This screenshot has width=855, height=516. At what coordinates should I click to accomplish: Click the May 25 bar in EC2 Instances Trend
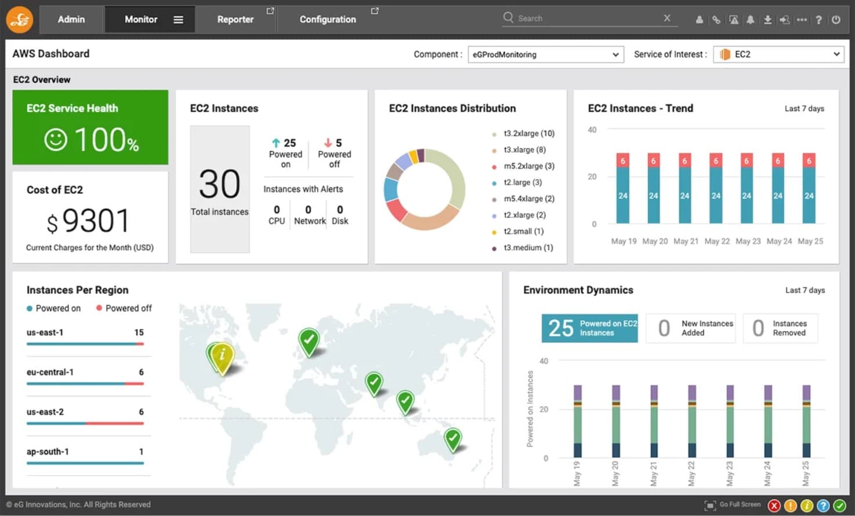coord(809,188)
